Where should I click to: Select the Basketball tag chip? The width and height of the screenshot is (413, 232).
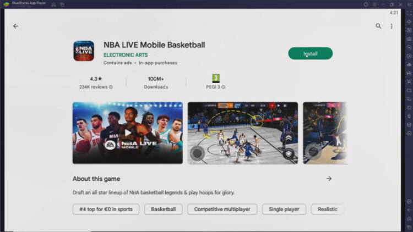tap(163, 209)
